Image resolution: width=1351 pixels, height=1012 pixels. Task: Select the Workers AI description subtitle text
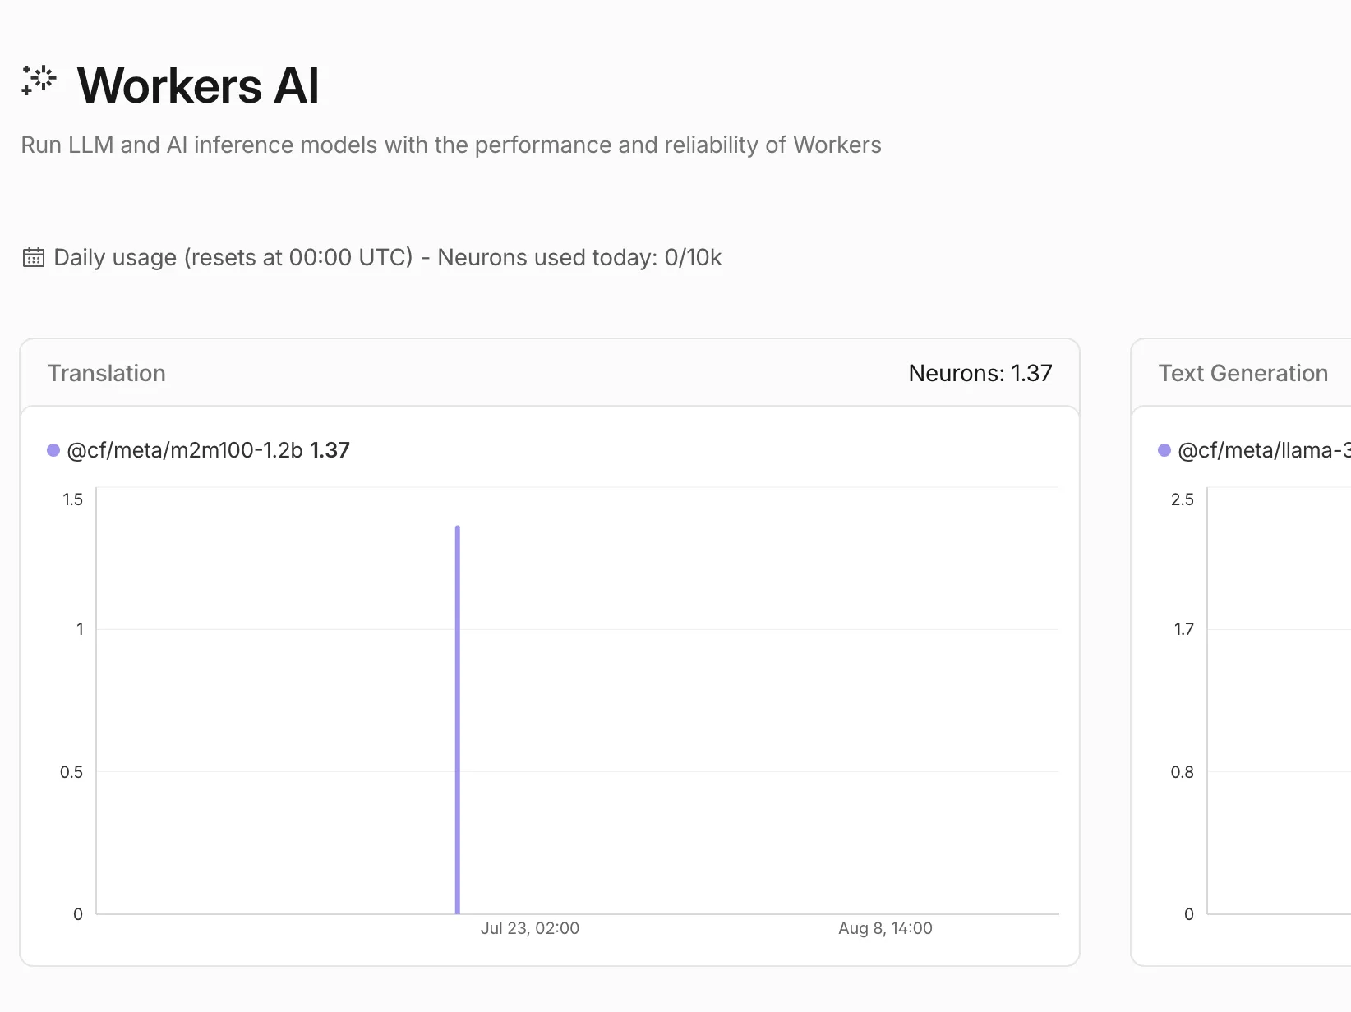coord(451,145)
